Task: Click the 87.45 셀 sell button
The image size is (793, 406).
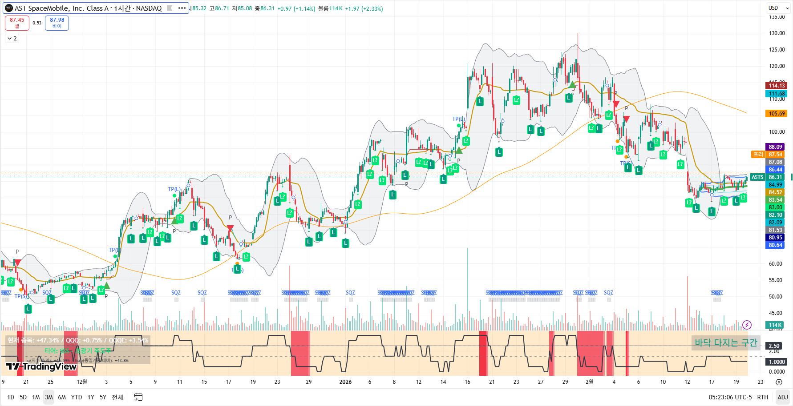Action: 17,23
